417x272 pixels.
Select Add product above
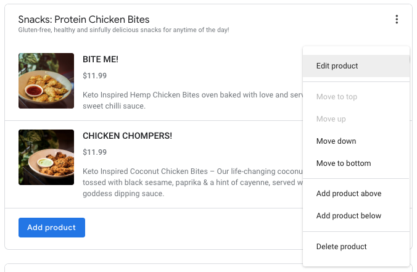(349, 194)
